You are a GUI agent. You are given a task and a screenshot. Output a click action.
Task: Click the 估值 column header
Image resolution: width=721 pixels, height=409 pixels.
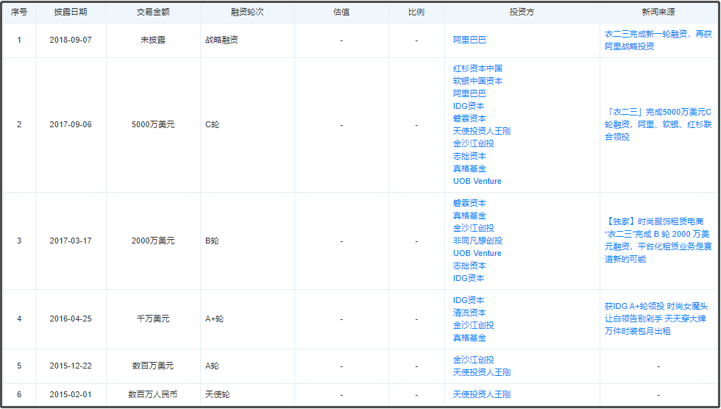[x=341, y=13]
